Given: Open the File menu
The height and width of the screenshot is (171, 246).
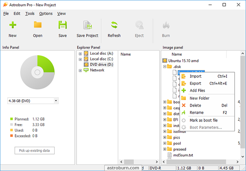Looking at the screenshot, I should point(6,13).
